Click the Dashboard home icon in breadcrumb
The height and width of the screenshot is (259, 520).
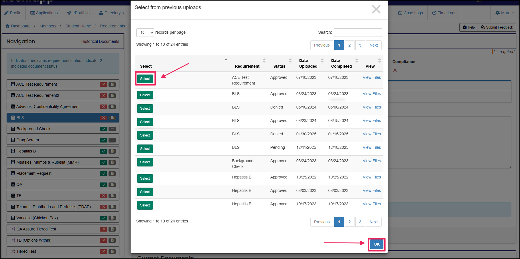[x=7, y=26]
